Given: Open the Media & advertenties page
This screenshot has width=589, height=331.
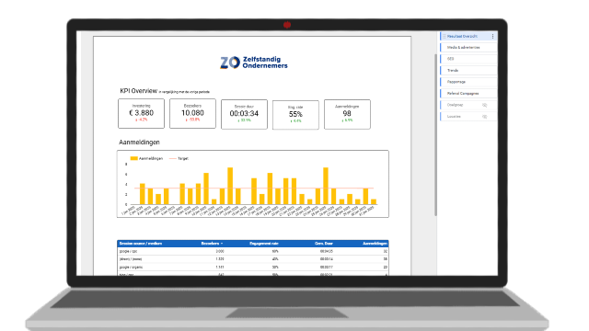Looking at the screenshot, I should pos(468,48).
